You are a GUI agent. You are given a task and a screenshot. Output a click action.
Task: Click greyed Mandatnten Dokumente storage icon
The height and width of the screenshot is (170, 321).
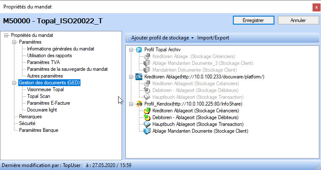(x=147, y=70)
